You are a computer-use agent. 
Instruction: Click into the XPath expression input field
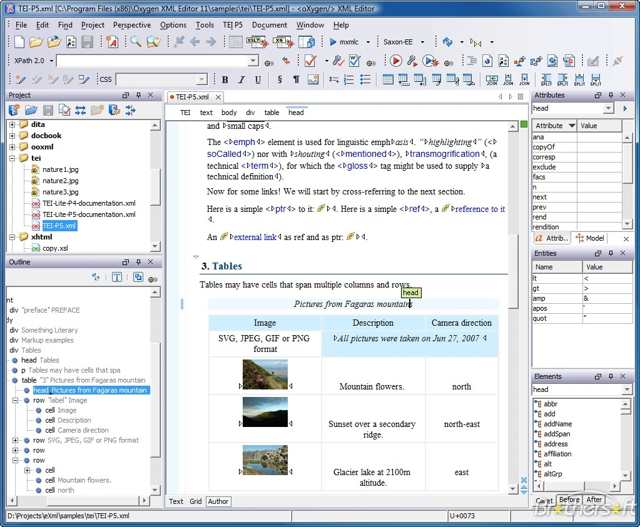(x=153, y=61)
